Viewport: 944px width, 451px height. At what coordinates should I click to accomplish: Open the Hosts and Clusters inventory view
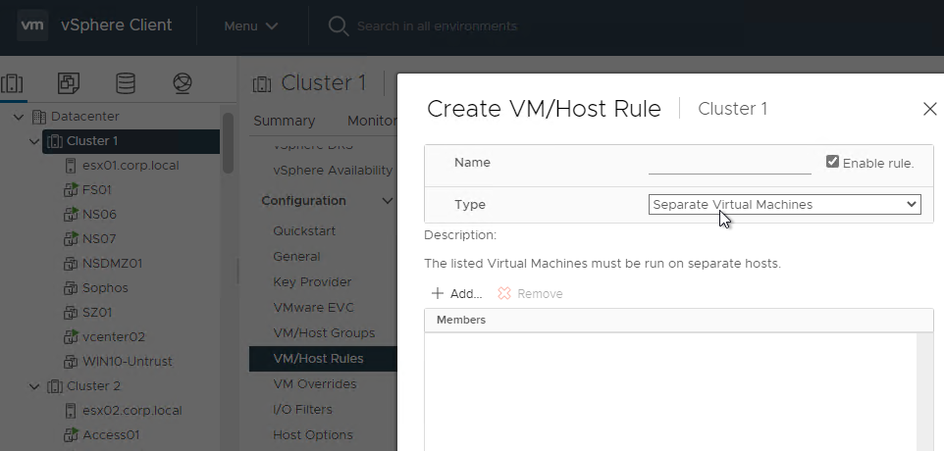point(12,83)
